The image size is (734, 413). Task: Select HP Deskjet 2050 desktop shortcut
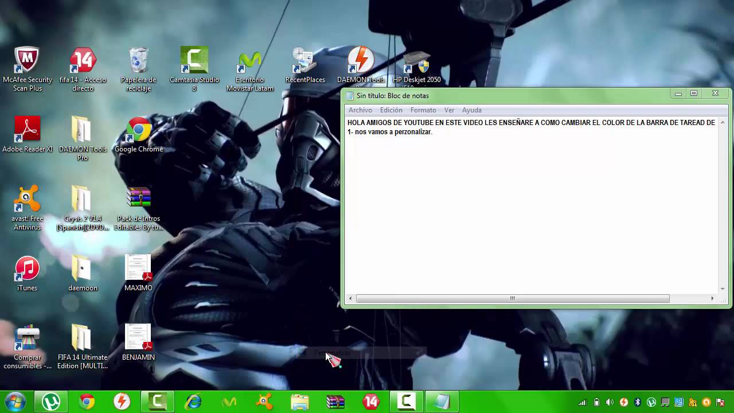point(417,68)
